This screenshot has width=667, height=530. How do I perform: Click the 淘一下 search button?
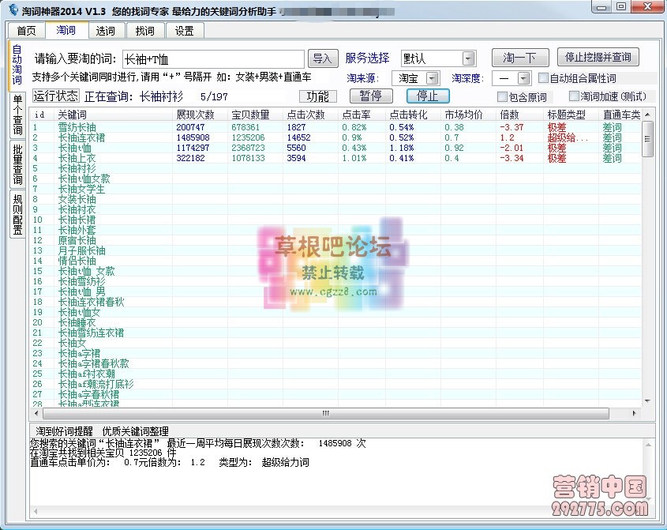tap(522, 58)
